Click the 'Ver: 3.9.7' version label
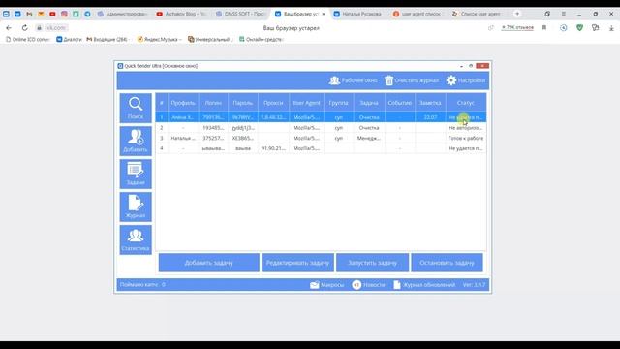 [474, 284]
